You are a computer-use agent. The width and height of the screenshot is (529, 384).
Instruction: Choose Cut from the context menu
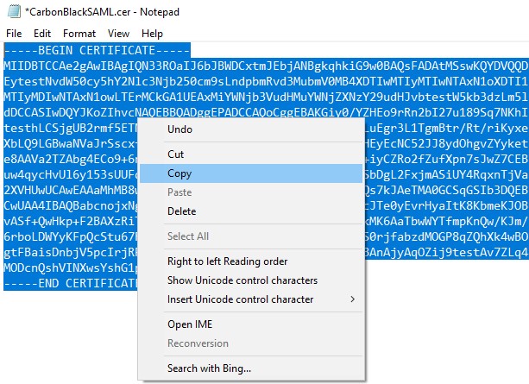click(x=251, y=154)
